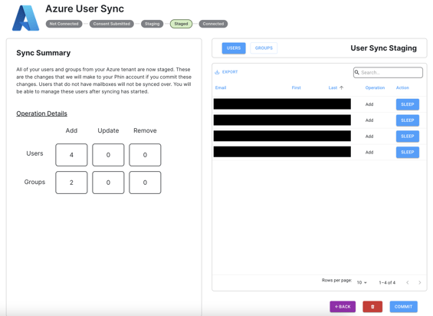Click the purple Back button
Image resolution: width=433 pixels, height=316 pixels.
343,307
